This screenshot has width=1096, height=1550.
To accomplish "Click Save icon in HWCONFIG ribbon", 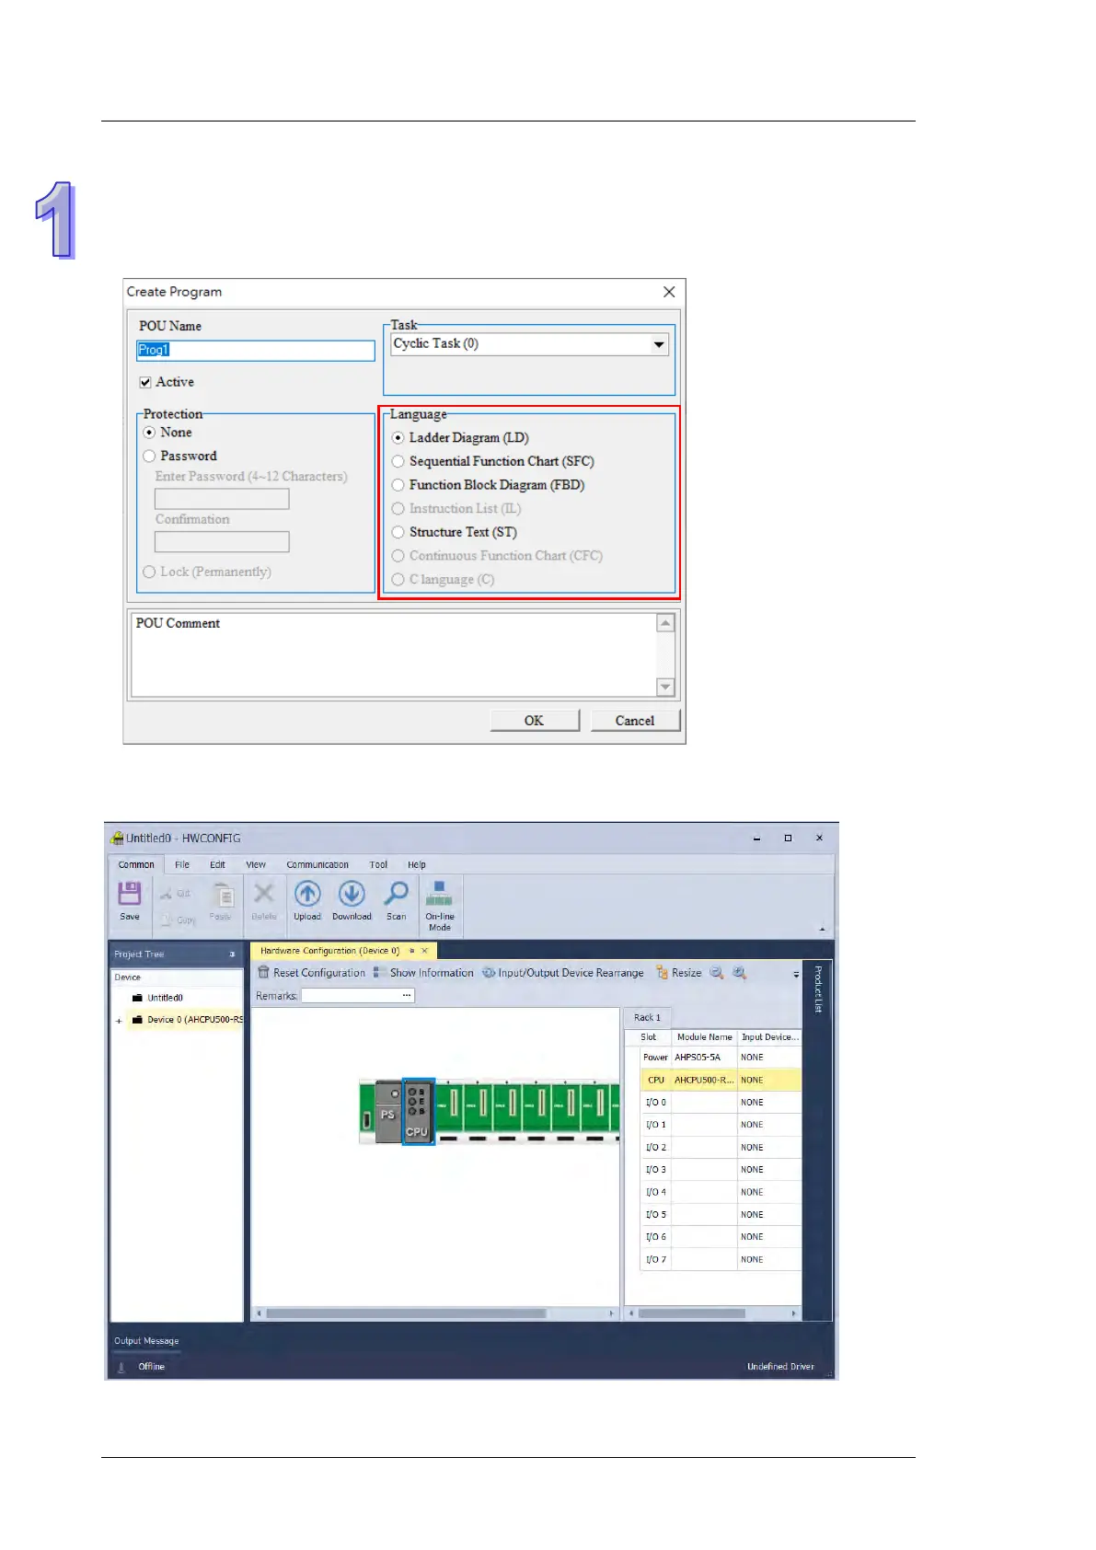I will pos(130,894).
